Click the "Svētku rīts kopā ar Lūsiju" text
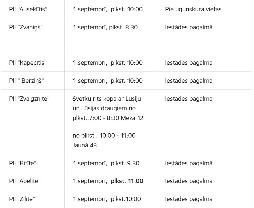Viewport: 254px width, 208px height. (107, 99)
